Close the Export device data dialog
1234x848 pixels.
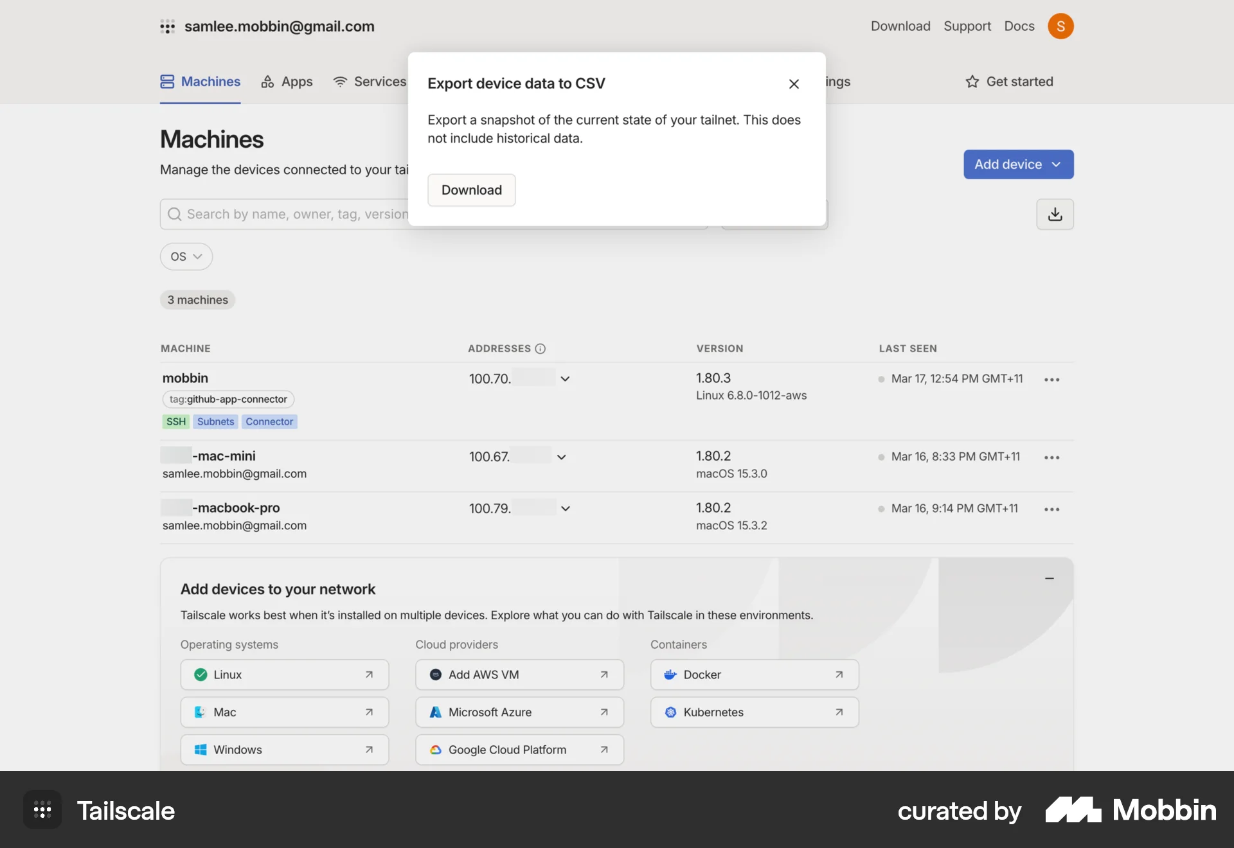[x=794, y=84]
